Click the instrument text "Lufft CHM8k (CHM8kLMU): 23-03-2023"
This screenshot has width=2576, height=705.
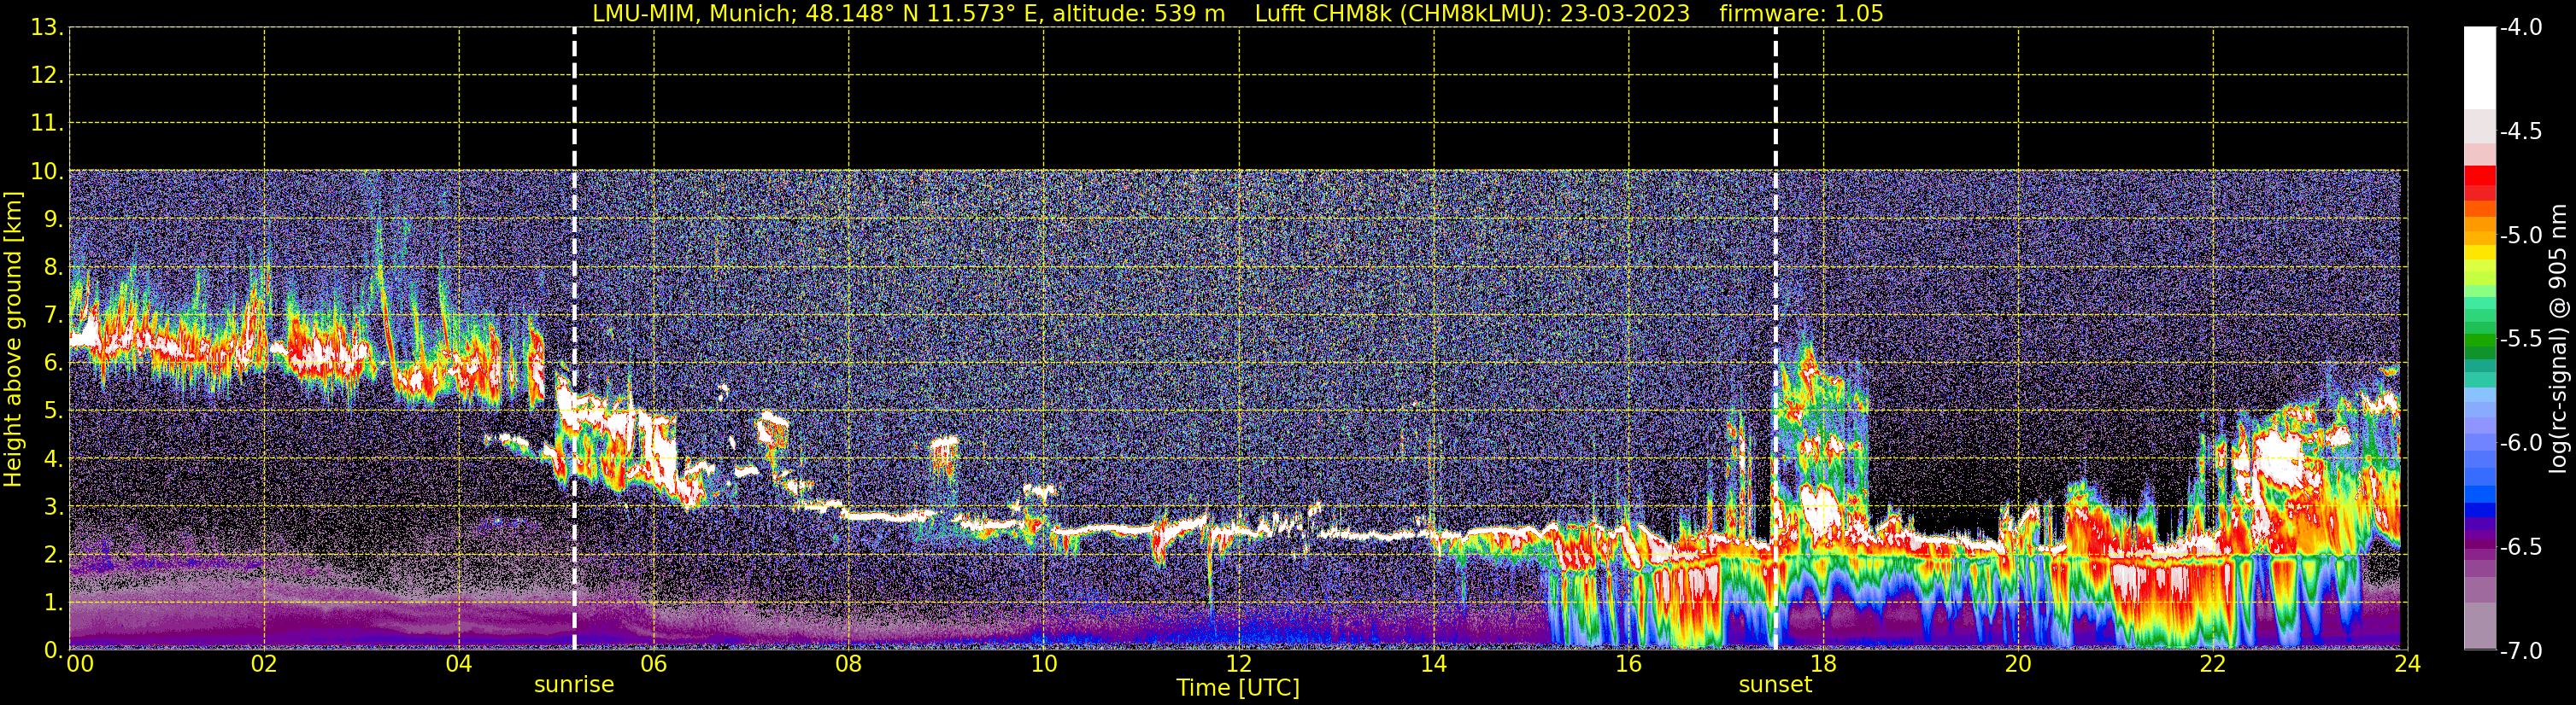[x=1472, y=13]
